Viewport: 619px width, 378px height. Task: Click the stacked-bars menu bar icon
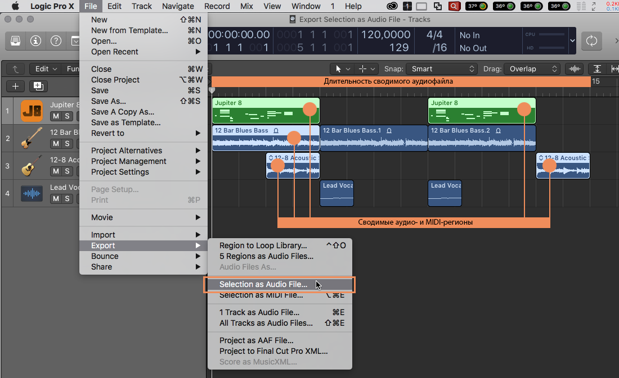pyautogui.click(x=581, y=6)
